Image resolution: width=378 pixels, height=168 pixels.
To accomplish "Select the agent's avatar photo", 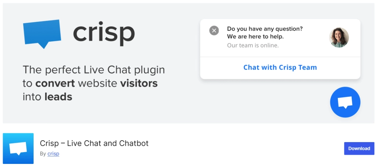I will (x=339, y=38).
